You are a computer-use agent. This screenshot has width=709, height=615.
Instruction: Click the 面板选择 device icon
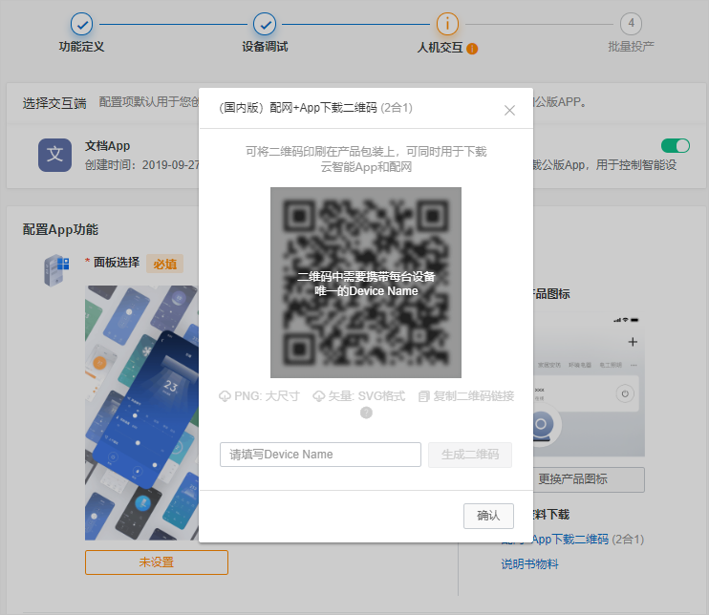[x=56, y=269]
